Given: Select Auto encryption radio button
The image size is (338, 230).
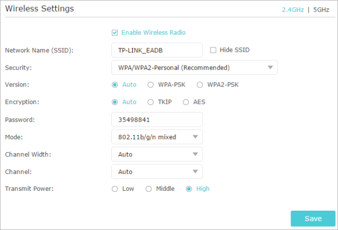Looking at the screenshot, I should (115, 102).
